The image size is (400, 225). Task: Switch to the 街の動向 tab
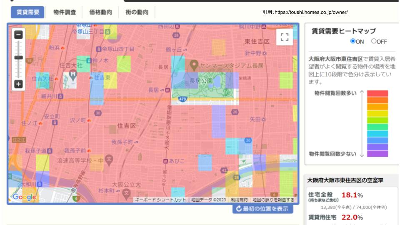pyautogui.click(x=137, y=12)
